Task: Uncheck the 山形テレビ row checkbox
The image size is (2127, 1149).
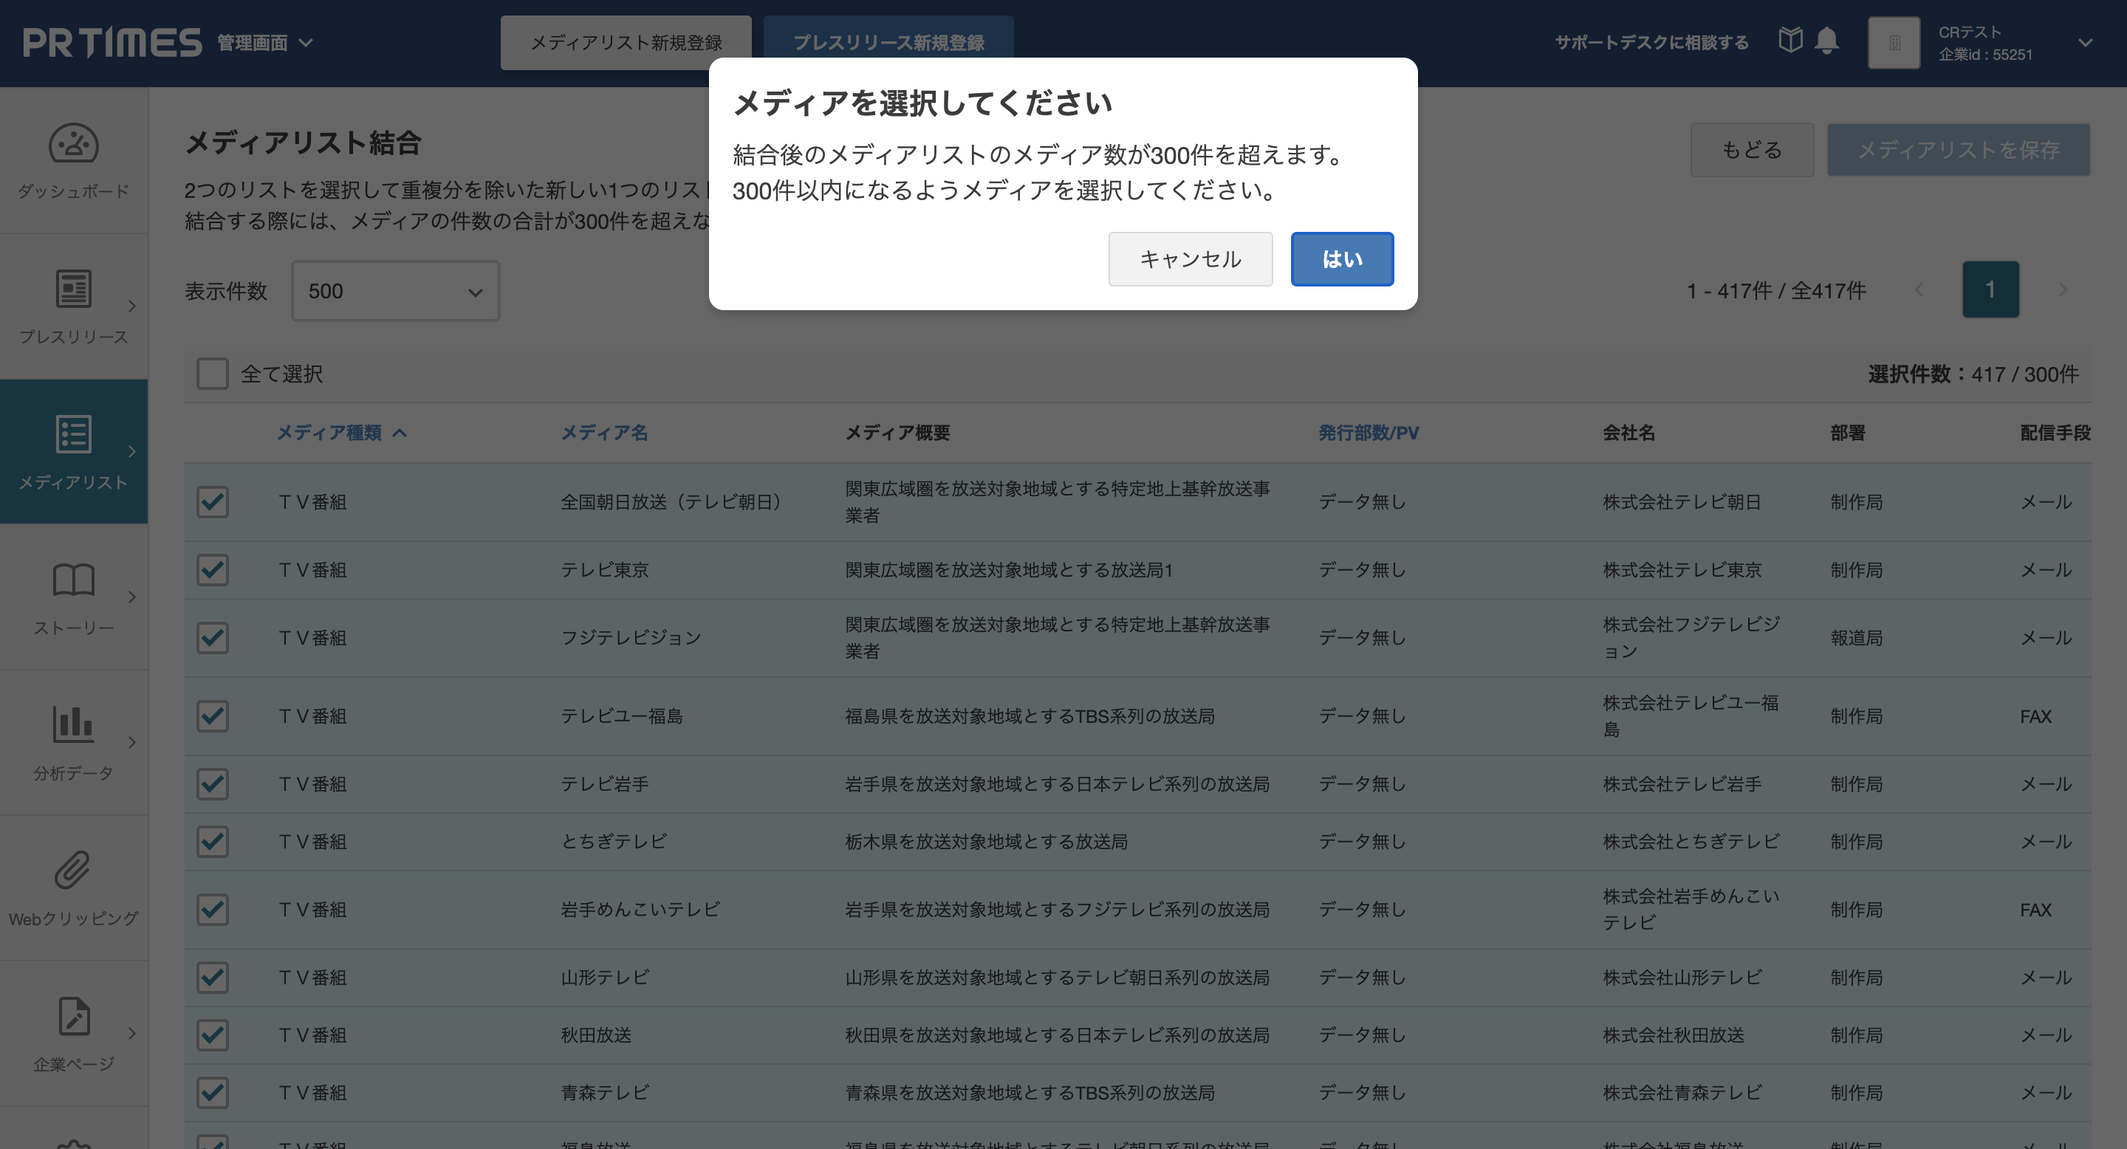Action: point(212,977)
